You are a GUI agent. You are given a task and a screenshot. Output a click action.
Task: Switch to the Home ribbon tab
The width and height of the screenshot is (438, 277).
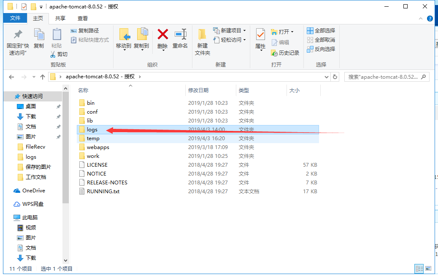click(x=38, y=19)
